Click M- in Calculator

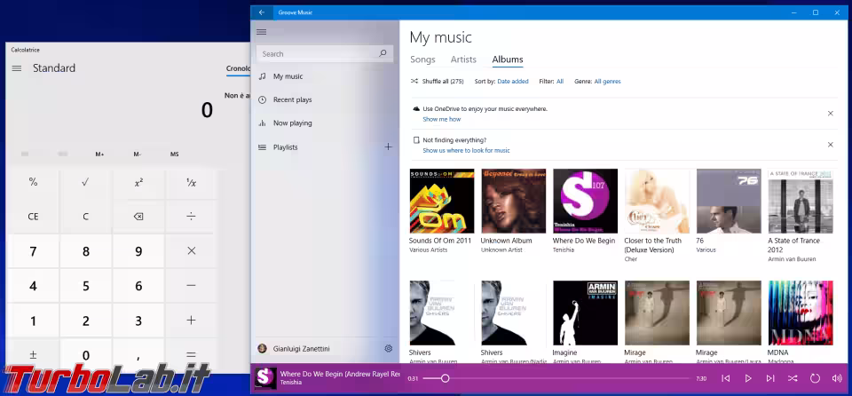[x=137, y=154]
